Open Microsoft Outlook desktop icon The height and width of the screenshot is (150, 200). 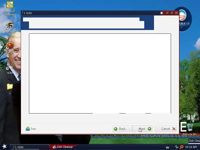click(10, 8)
